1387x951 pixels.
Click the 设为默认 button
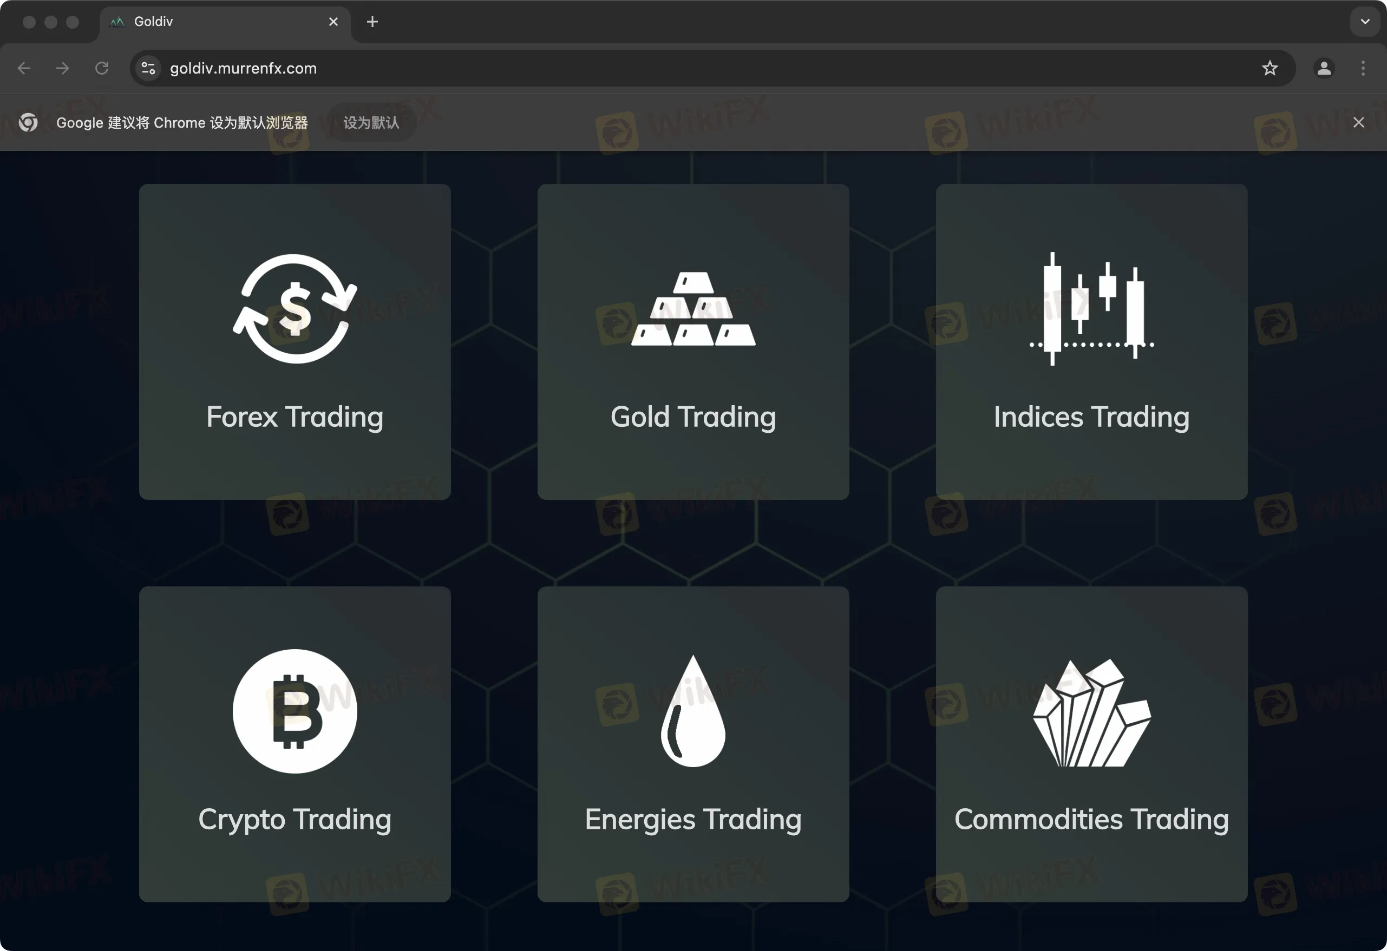click(x=371, y=123)
